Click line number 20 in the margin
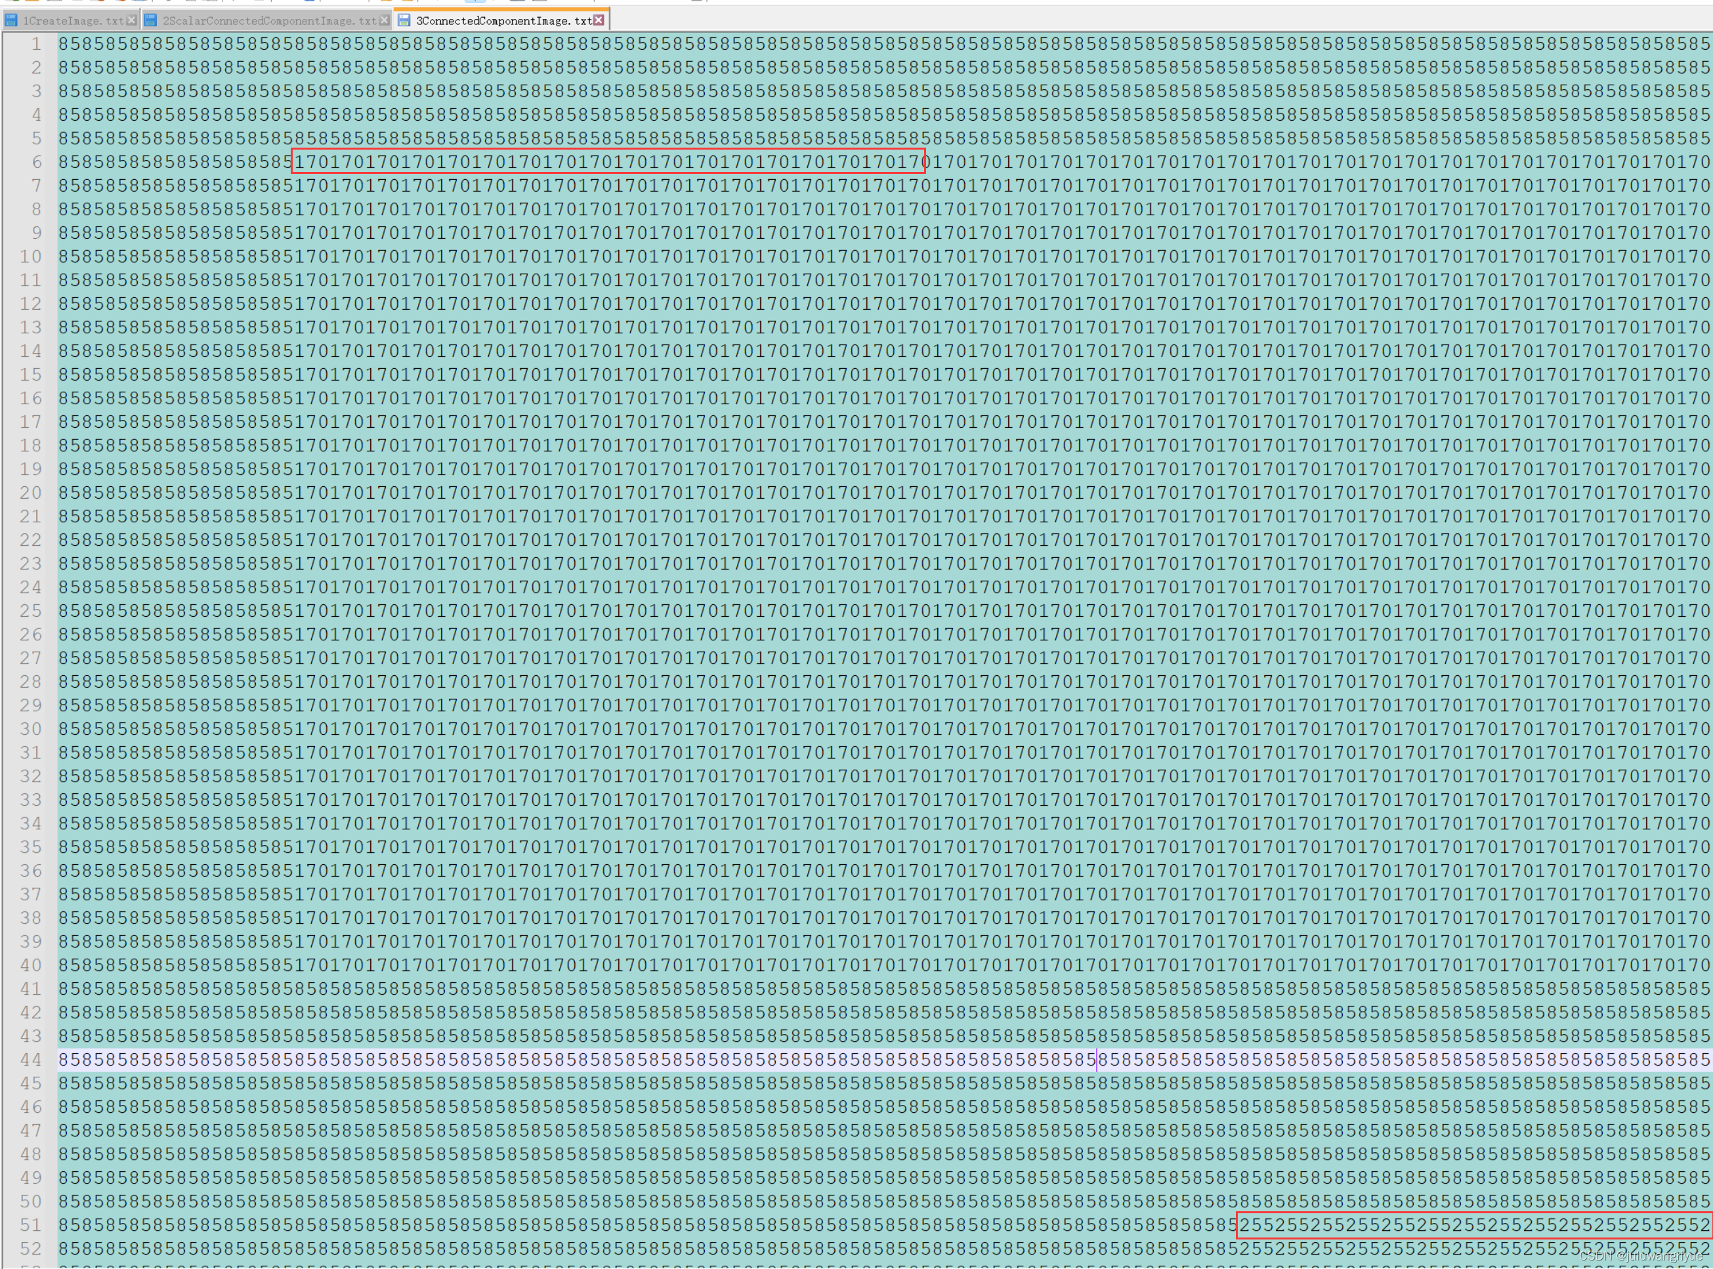This screenshot has width=1713, height=1269. [x=31, y=493]
